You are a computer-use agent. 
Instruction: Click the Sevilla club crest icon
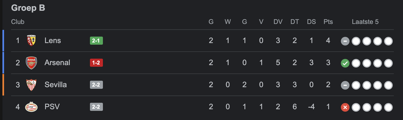coord(31,85)
